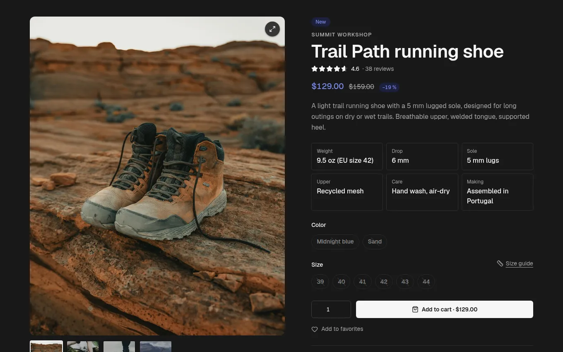Select the Midnight blue color option
The height and width of the screenshot is (352, 563).
coord(335,241)
